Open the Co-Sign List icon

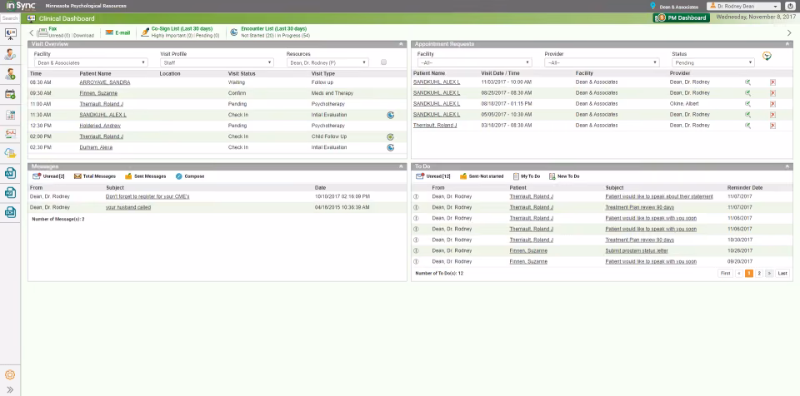pyautogui.click(x=145, y=32)
